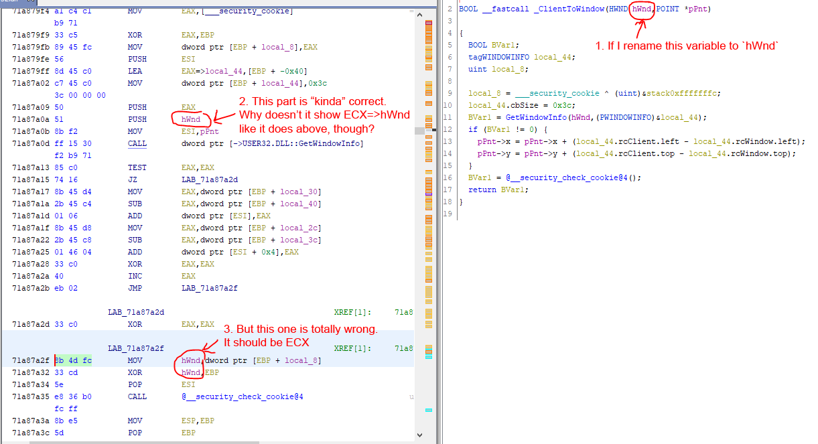Click @__security_check_cookie@4 on decompiler line 16
Image resolution: width=818 pixels, height=444 pixels.
click(x=567, y=177)
